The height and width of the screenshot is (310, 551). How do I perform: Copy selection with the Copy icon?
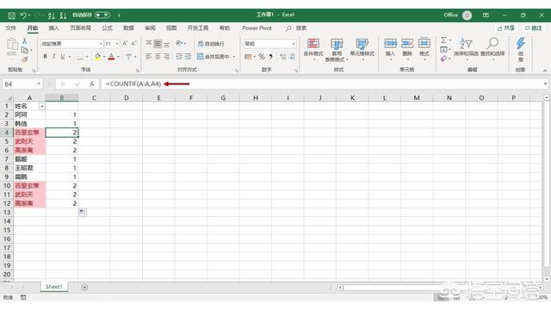[25, 50]
